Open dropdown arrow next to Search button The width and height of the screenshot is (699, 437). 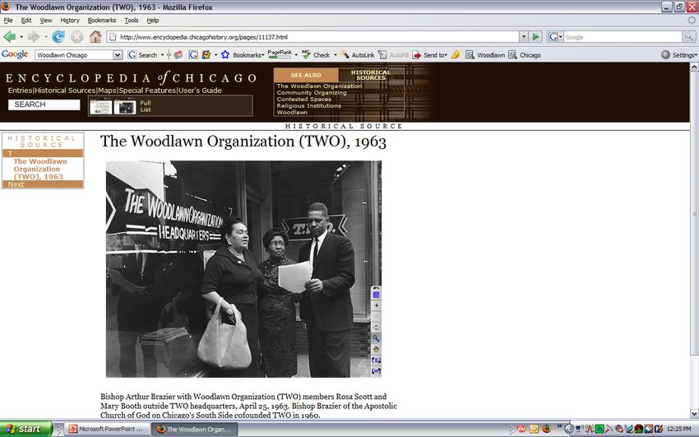point(162,55)
